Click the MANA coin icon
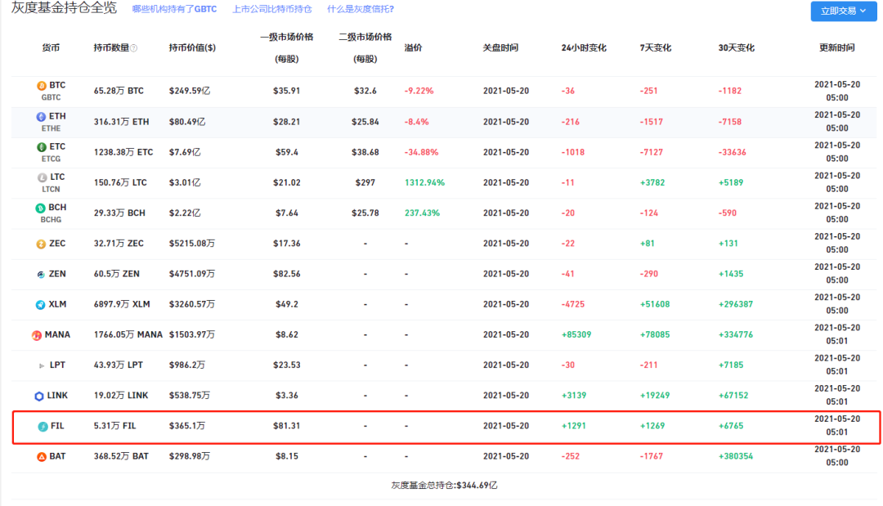 [x=37, y=335]
